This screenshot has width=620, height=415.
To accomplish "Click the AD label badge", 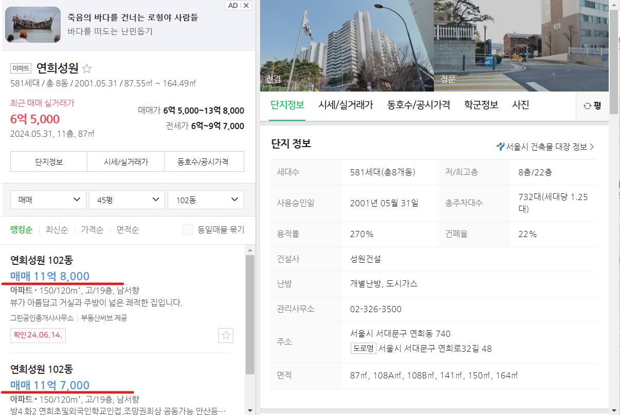I will (233, 5).
